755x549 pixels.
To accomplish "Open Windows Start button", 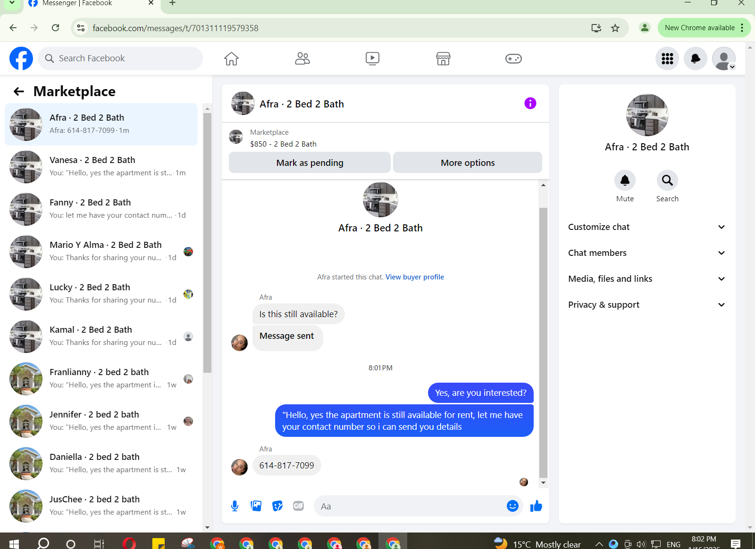I will pos(14,544).
